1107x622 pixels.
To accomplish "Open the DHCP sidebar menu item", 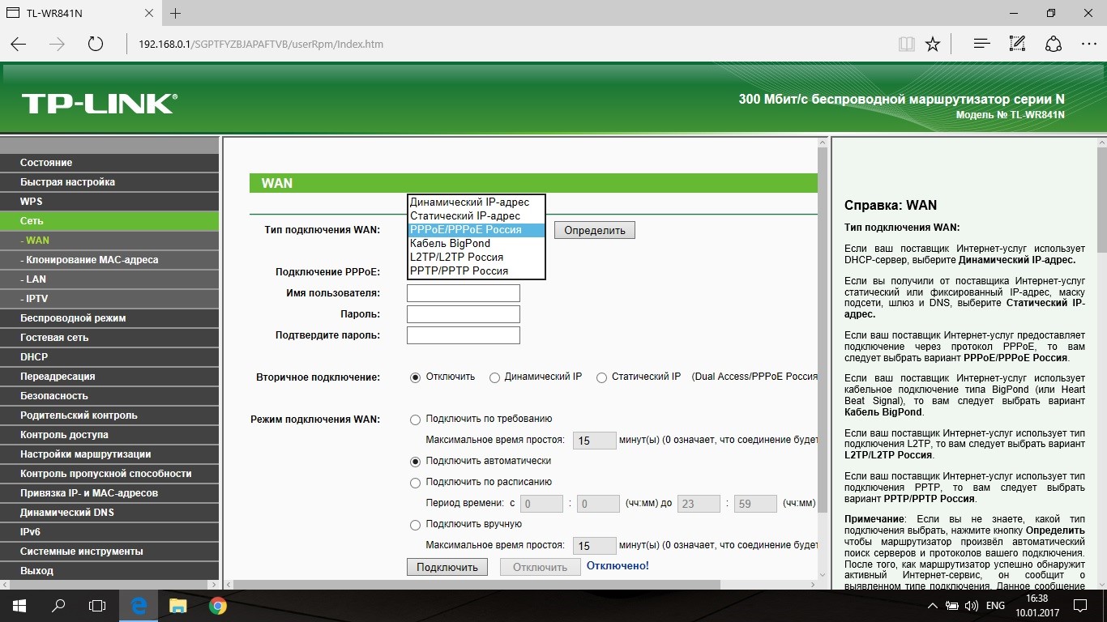I will 34,357.
